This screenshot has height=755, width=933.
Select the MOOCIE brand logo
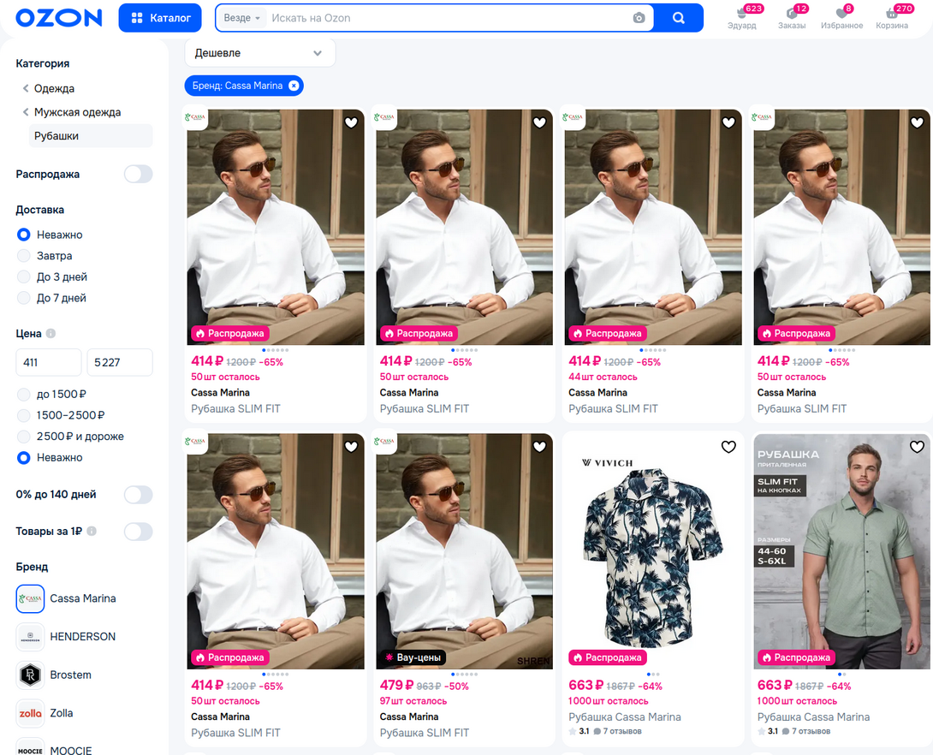pyautogui.click(x=30, y=748)
